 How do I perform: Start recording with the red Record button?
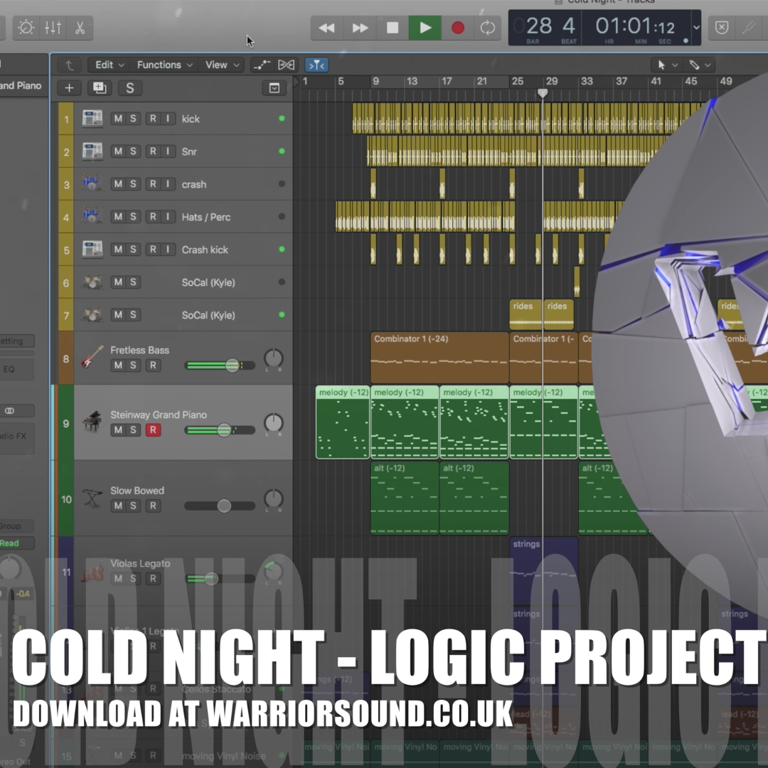pyautogui.click(x=457, y=28)
